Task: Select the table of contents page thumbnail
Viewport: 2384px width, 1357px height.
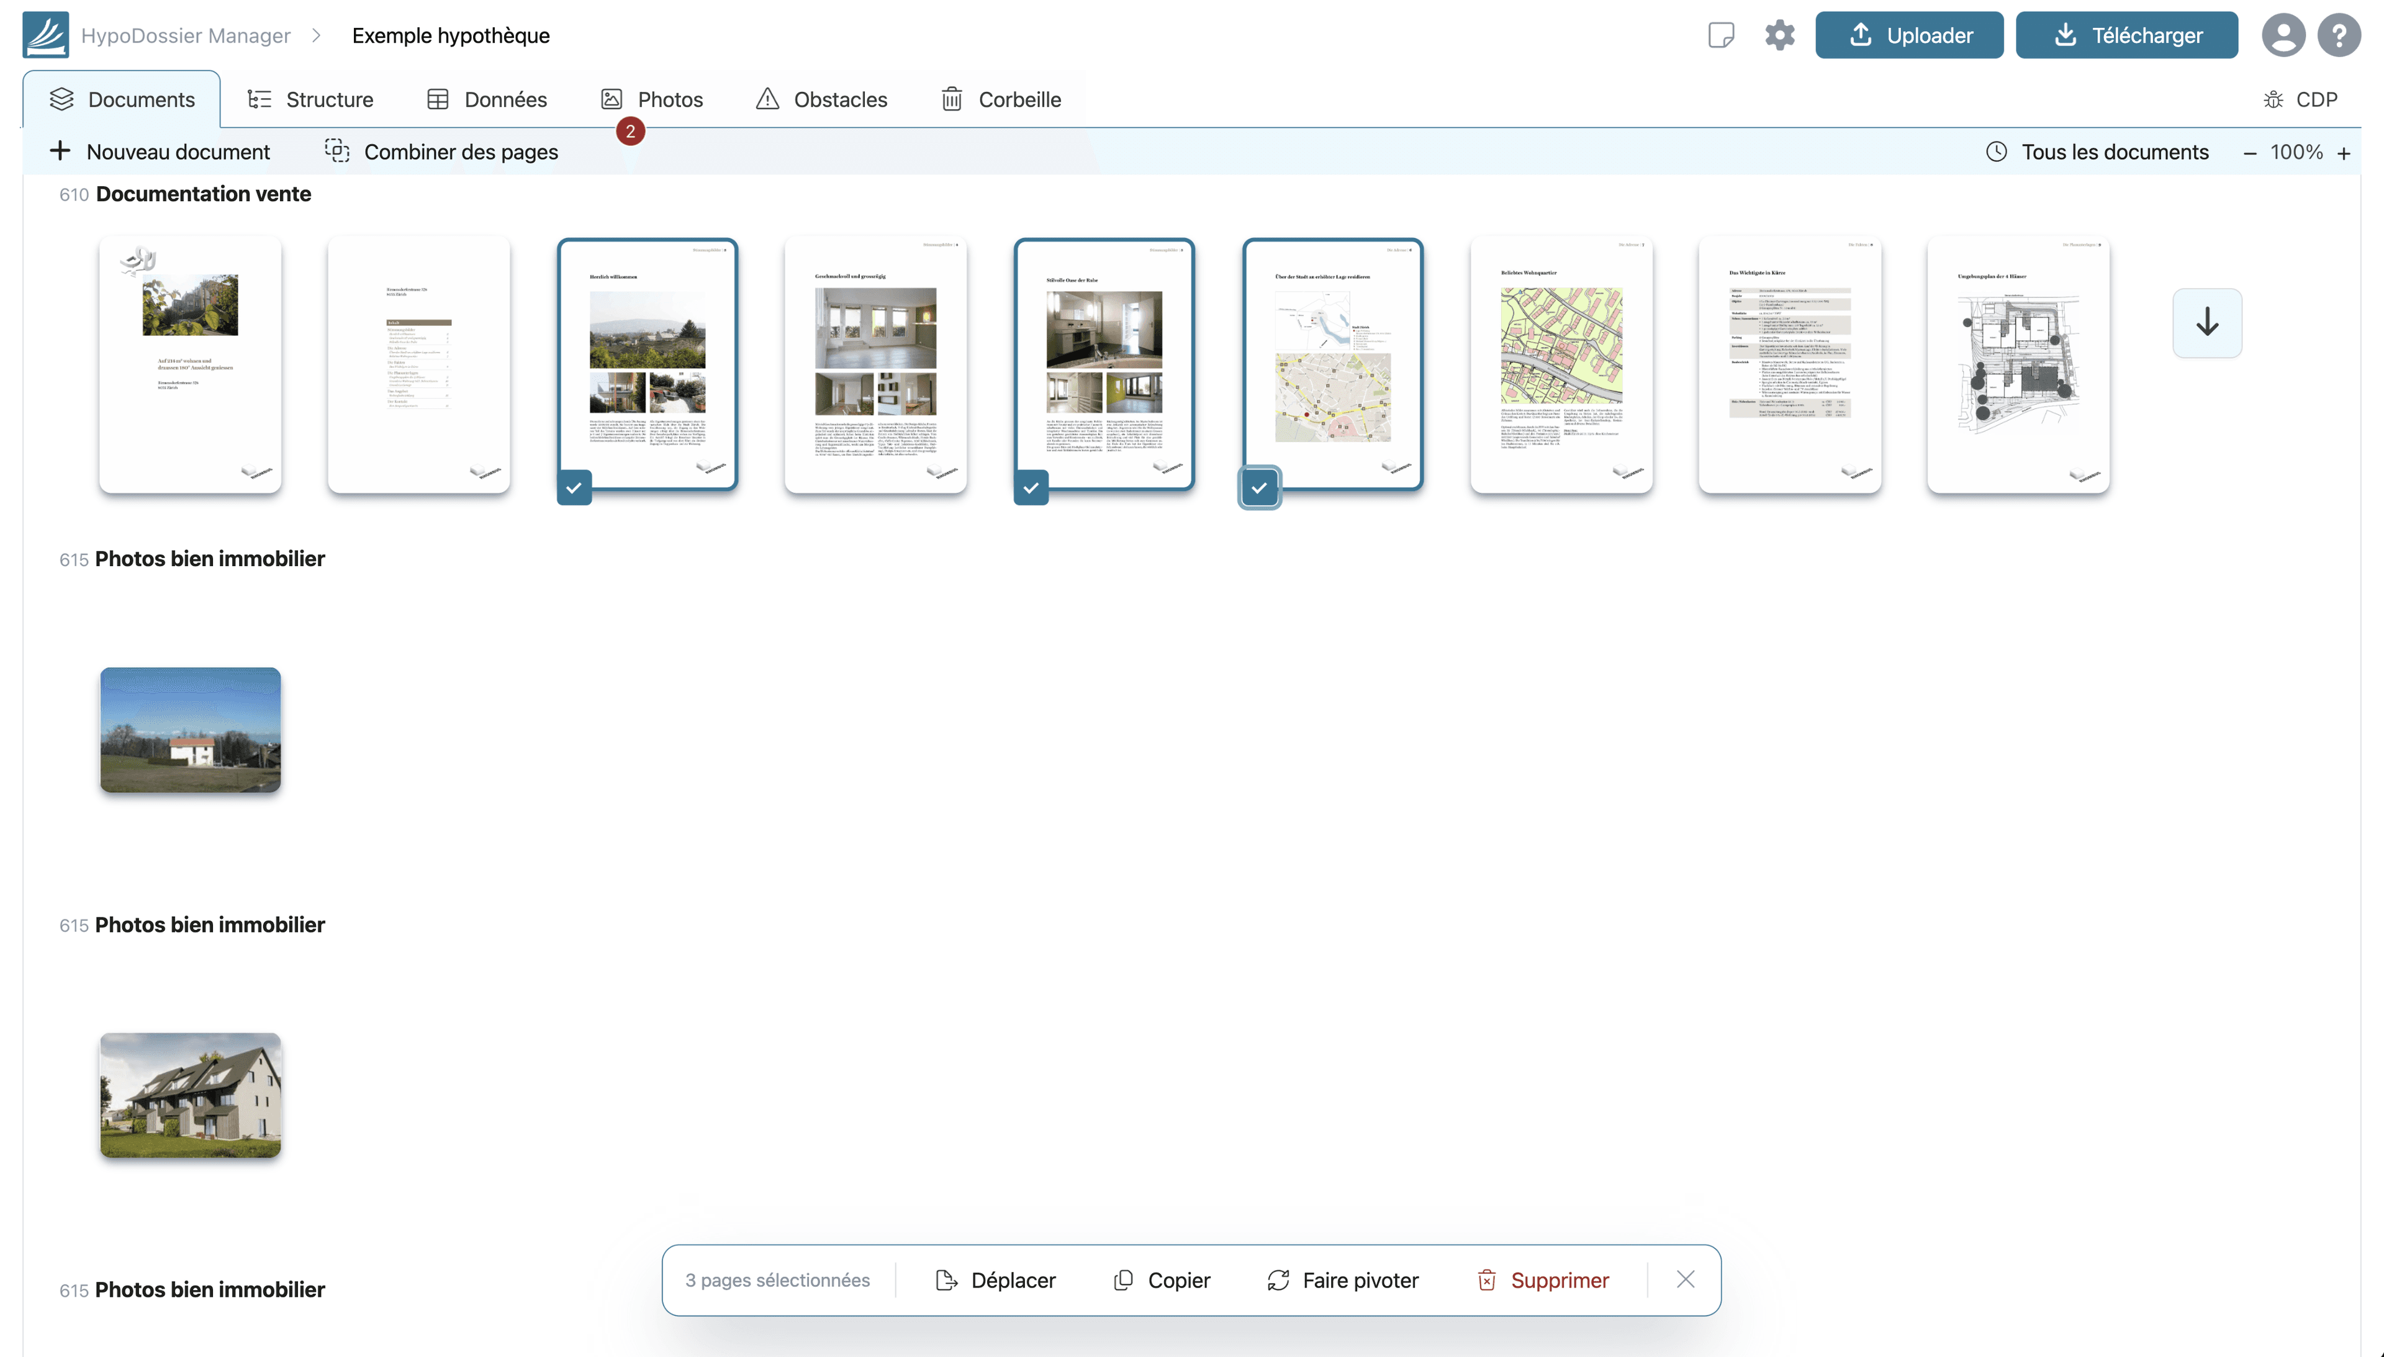Action: coord(418,366)
